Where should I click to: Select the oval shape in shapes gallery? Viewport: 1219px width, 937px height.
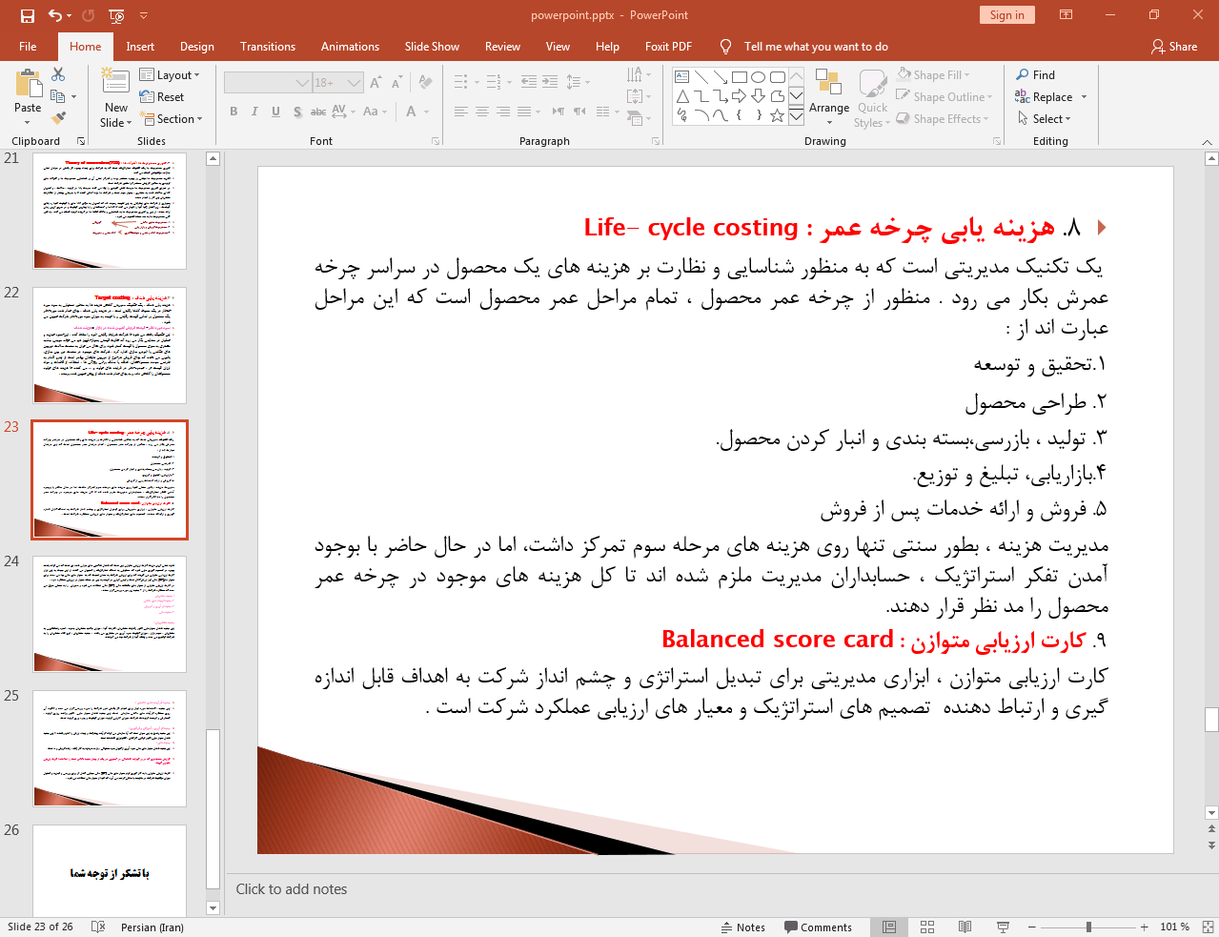tap(759, 77)
